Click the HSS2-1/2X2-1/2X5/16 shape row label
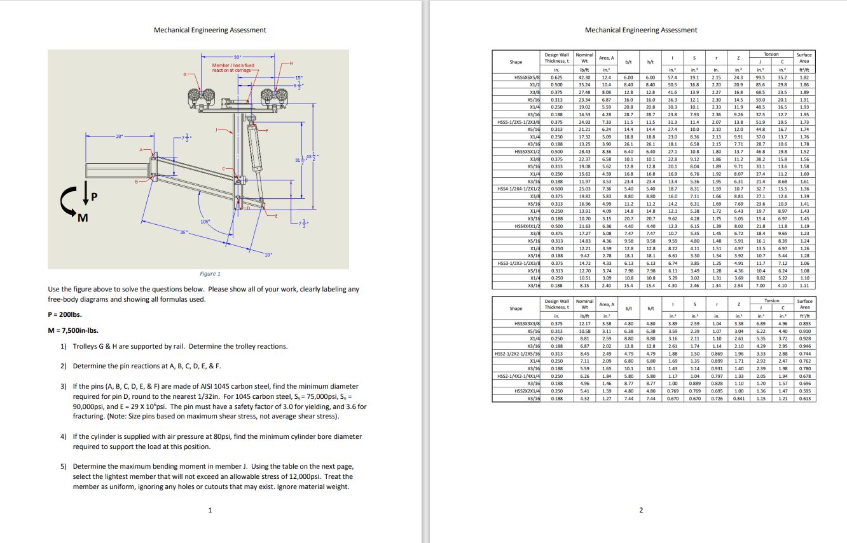Viewport: 847px width, 543px height. (x=517, y=354)
